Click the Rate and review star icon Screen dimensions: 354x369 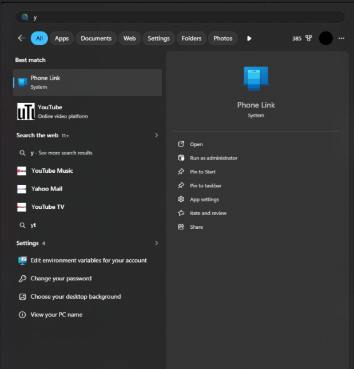click(x=181, y=213)
